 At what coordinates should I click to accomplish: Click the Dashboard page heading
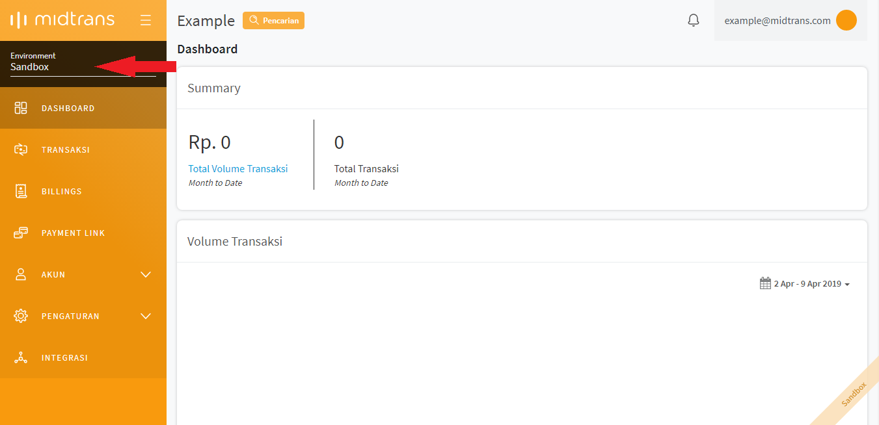pyautogui.click(x=208, y=49)
